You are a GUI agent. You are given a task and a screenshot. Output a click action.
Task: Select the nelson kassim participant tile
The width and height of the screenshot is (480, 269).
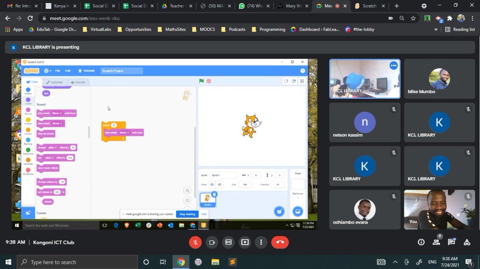point(364,123)
